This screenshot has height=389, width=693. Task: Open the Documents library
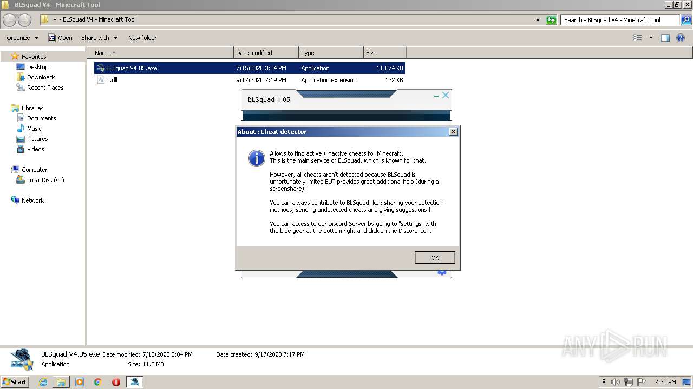[41, 118]
